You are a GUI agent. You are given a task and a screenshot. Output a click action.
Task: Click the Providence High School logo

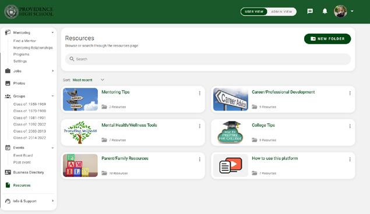click(29, 11)
